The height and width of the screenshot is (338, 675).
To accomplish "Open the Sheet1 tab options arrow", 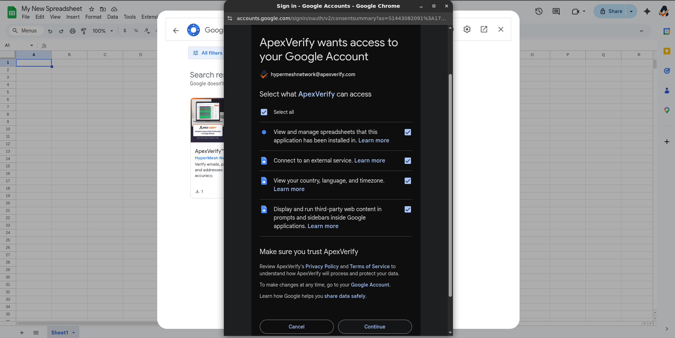I will pos(74,333).
